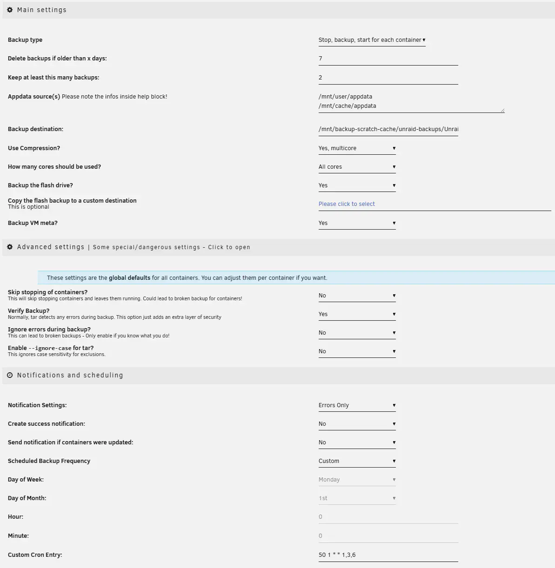Viewport: 555px width, 568px height.
Task: Open the Enable --ignore-case for tar dropdown
Action: click(356, 351)
